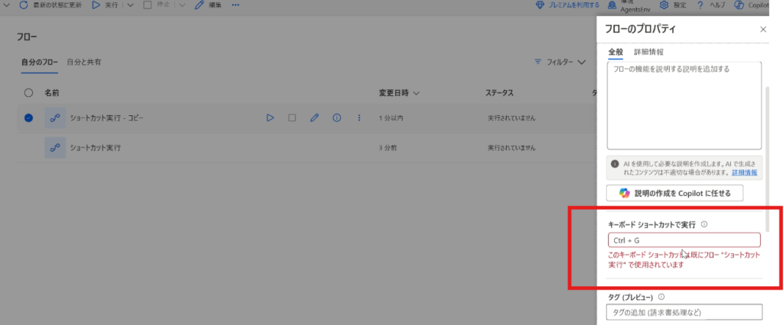783x325 pixels.
Task: Click the pencil edit icon in the ショートカット実行 - コピー row
Action: [x=314, y=118]
